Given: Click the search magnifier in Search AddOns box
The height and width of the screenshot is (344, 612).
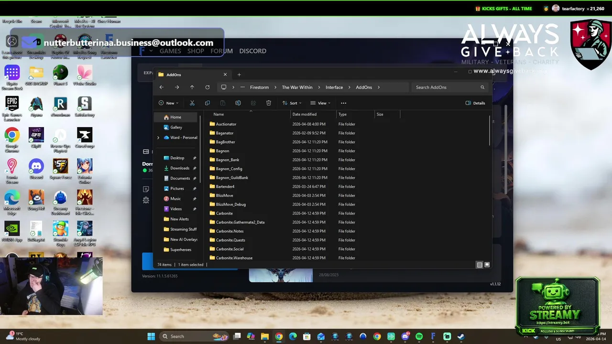Looking at the screenshot, I should point(482,87).
